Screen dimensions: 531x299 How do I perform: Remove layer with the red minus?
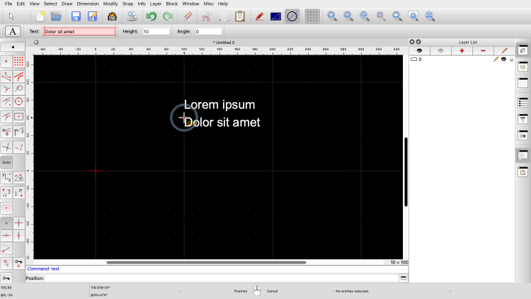[483, 50]
